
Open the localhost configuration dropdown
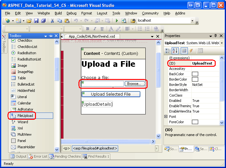[x=192, y=21]
